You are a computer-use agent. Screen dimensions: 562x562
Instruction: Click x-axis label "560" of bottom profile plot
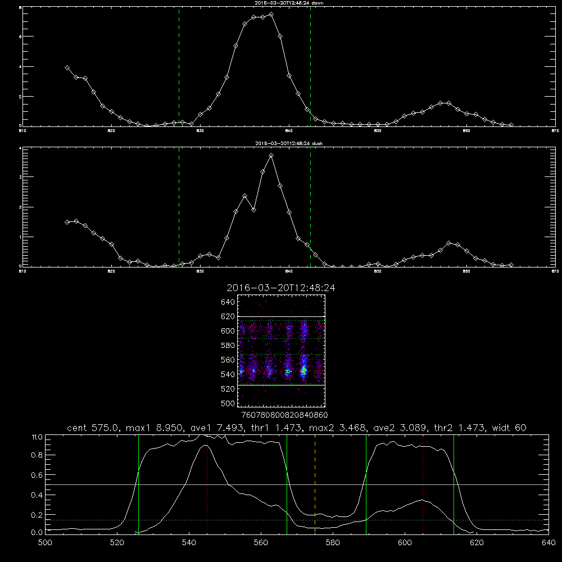[261, 543]
